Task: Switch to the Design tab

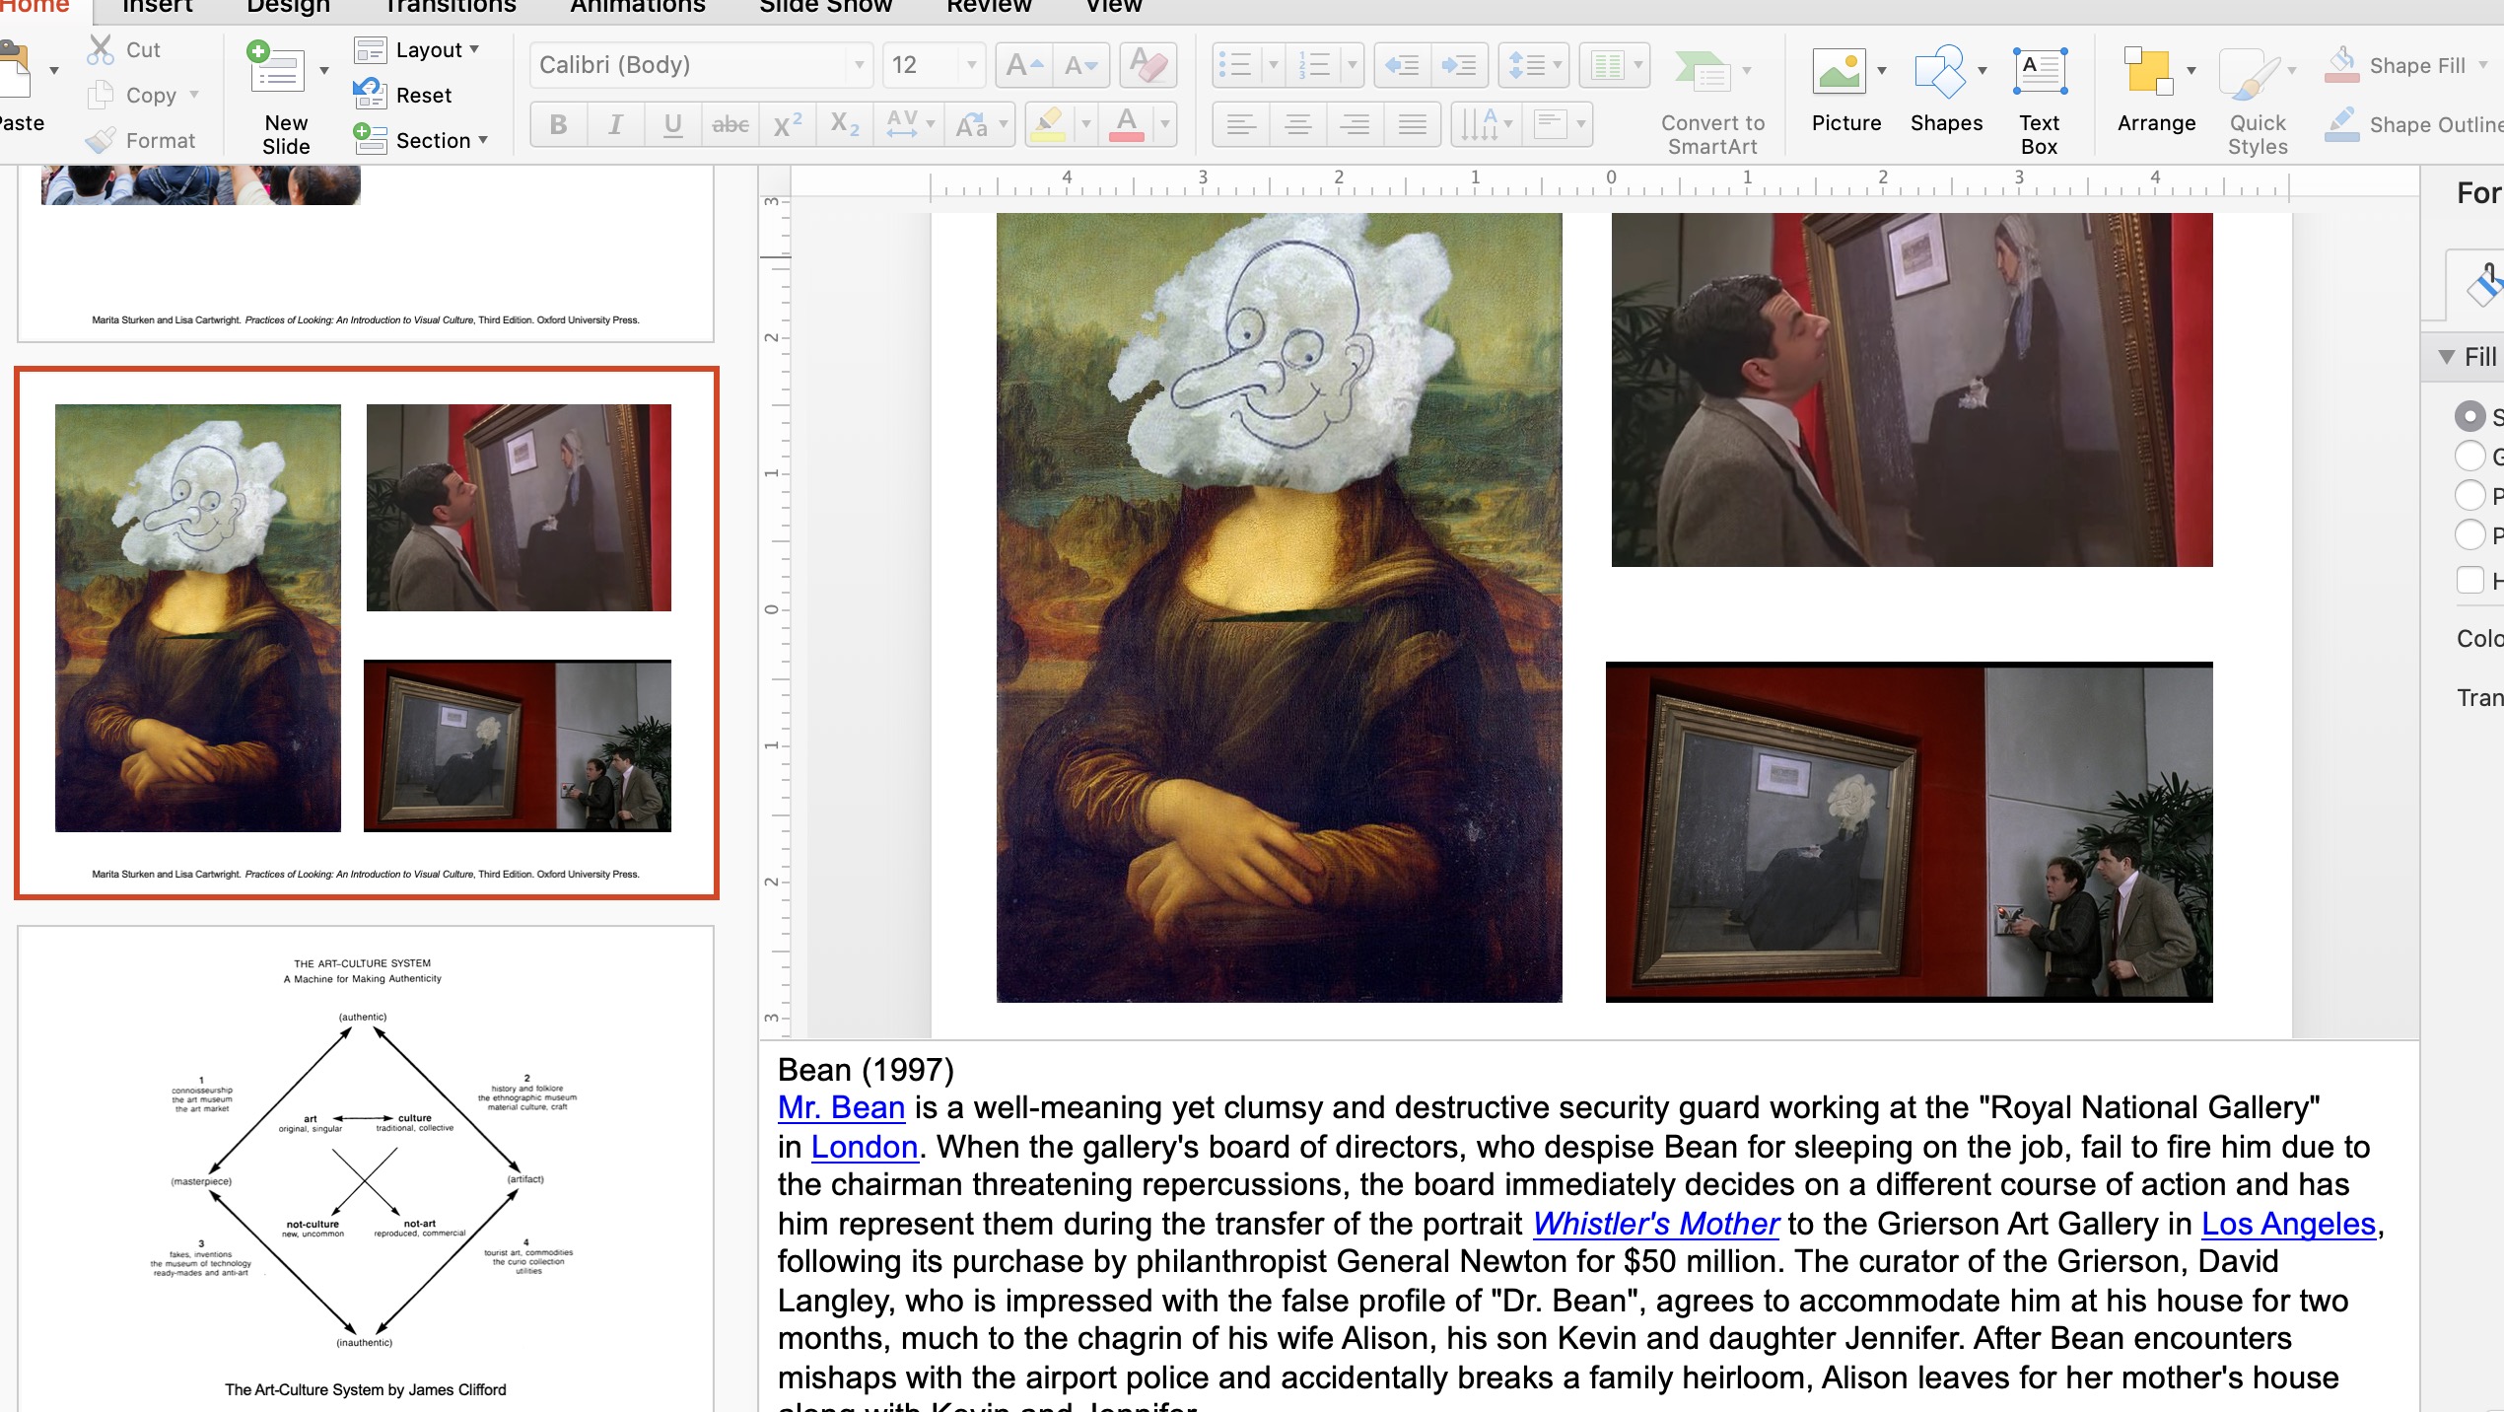Action: (288, 7)
